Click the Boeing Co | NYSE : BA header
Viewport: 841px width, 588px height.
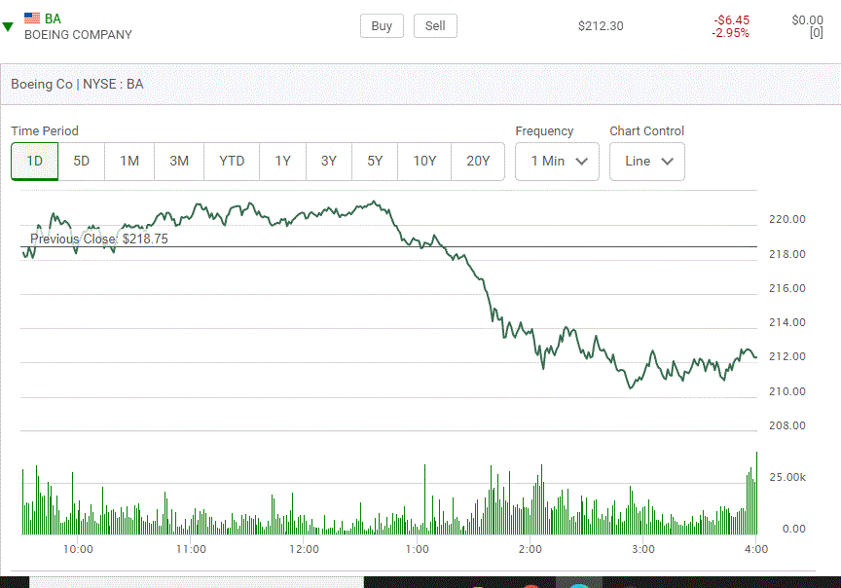[77, 85]
